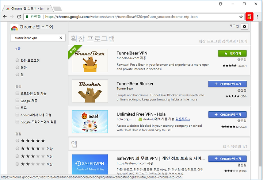The height and width of the screenshot is (180, 263).
Task: Select three stars 이상 rating filter
Action: pyautogui.click(x=17, y=156)
